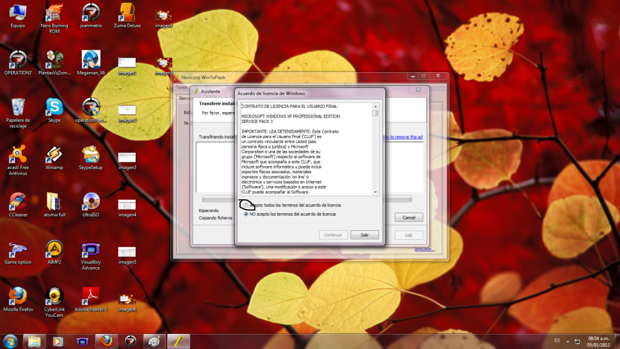This screenshot has width=620, height=349.
Task: Minimize the Novicorp WinToFlash window
Action: (x=413, y=76)
